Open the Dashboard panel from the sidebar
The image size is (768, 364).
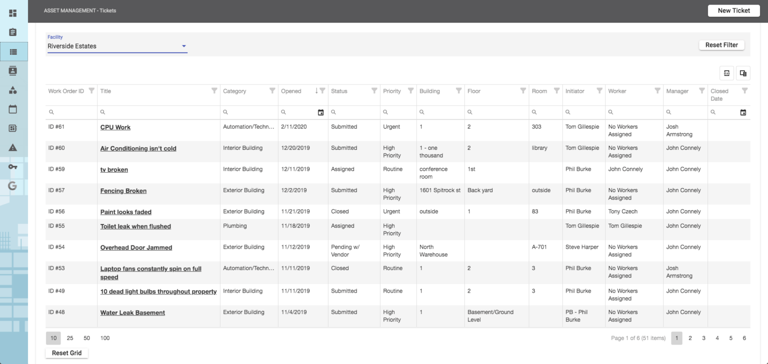[x=12, y=13]
